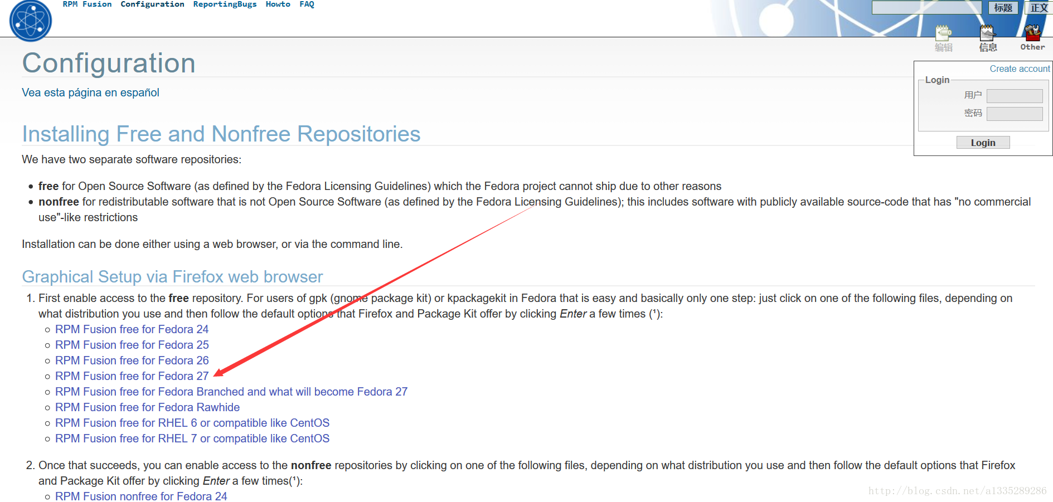Click the 标题 title search button

click(x=1003, y=8)
